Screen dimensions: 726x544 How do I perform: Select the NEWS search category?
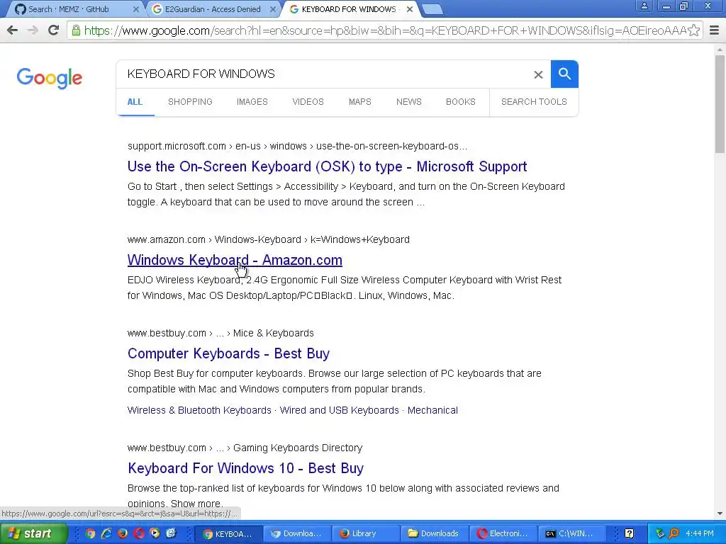tap(409, 102)
